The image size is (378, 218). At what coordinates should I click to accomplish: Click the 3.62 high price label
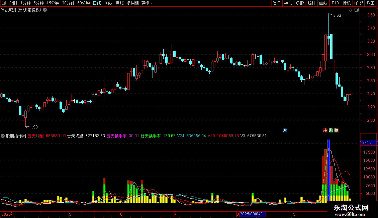click(x=337, y=15)
